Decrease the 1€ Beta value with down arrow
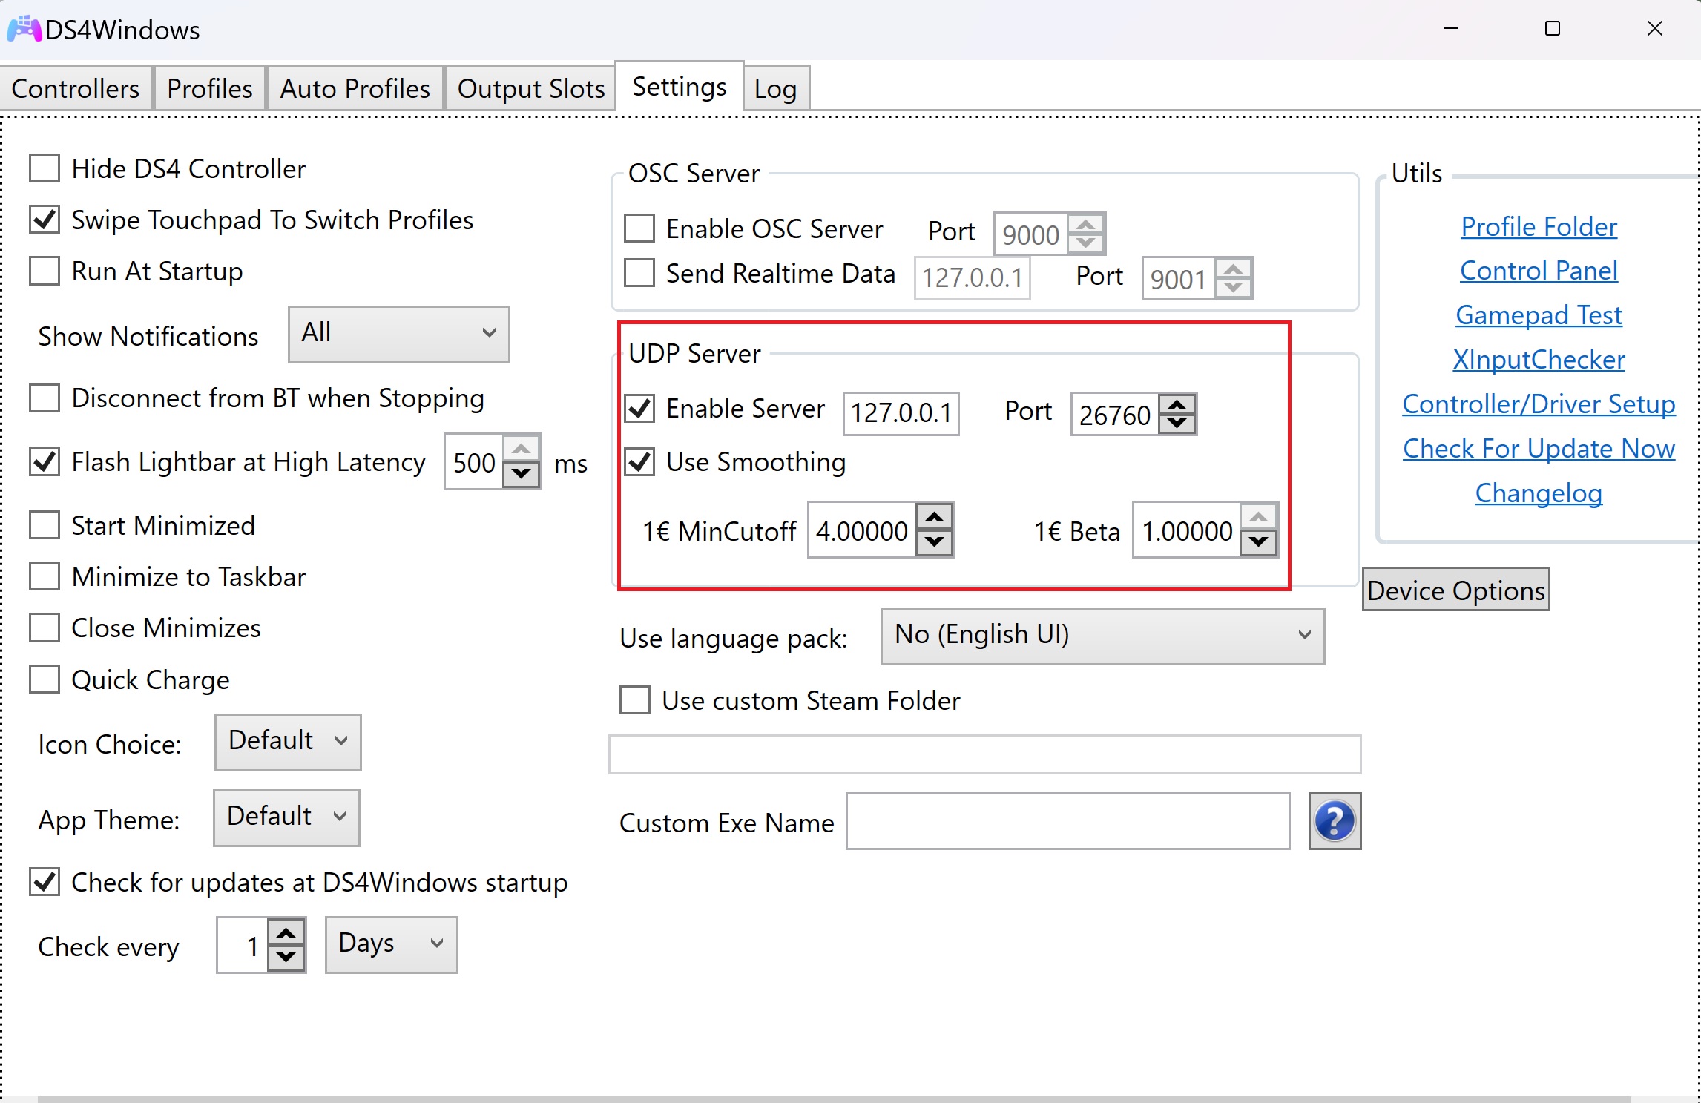This screenshot has width=1701, height=1103. tap(1259, 542)
